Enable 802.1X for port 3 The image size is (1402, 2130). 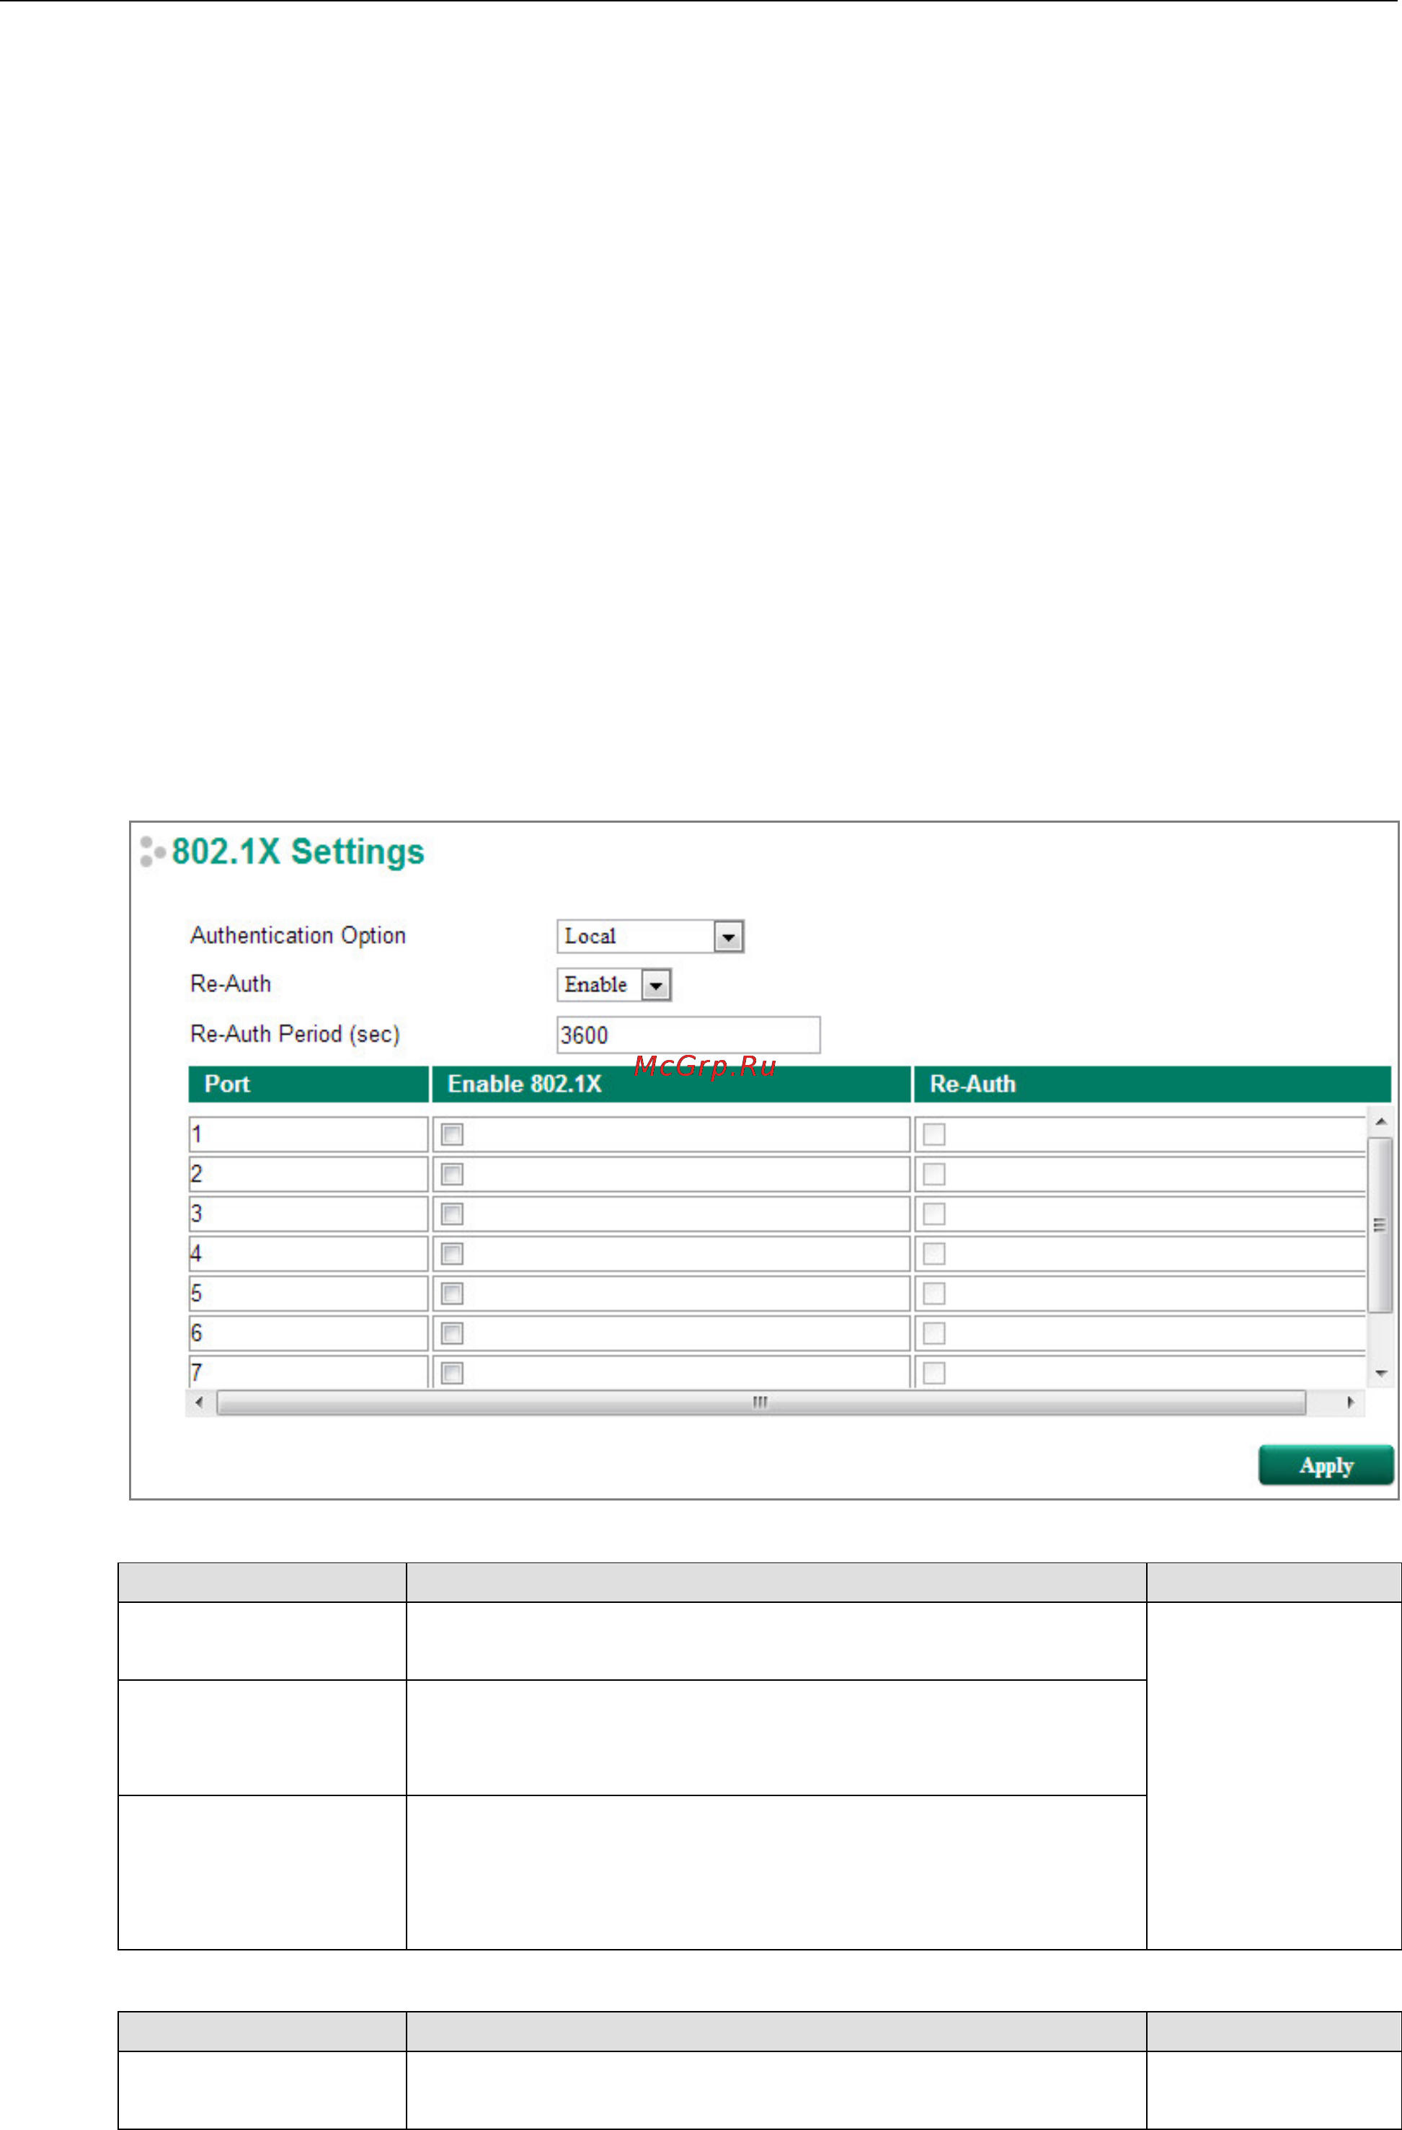(453, 1214)
